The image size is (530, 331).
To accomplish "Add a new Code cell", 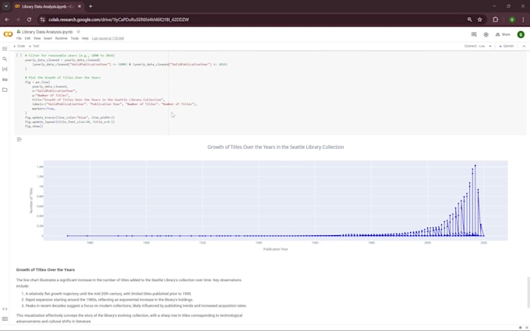I will coord(19,46).
